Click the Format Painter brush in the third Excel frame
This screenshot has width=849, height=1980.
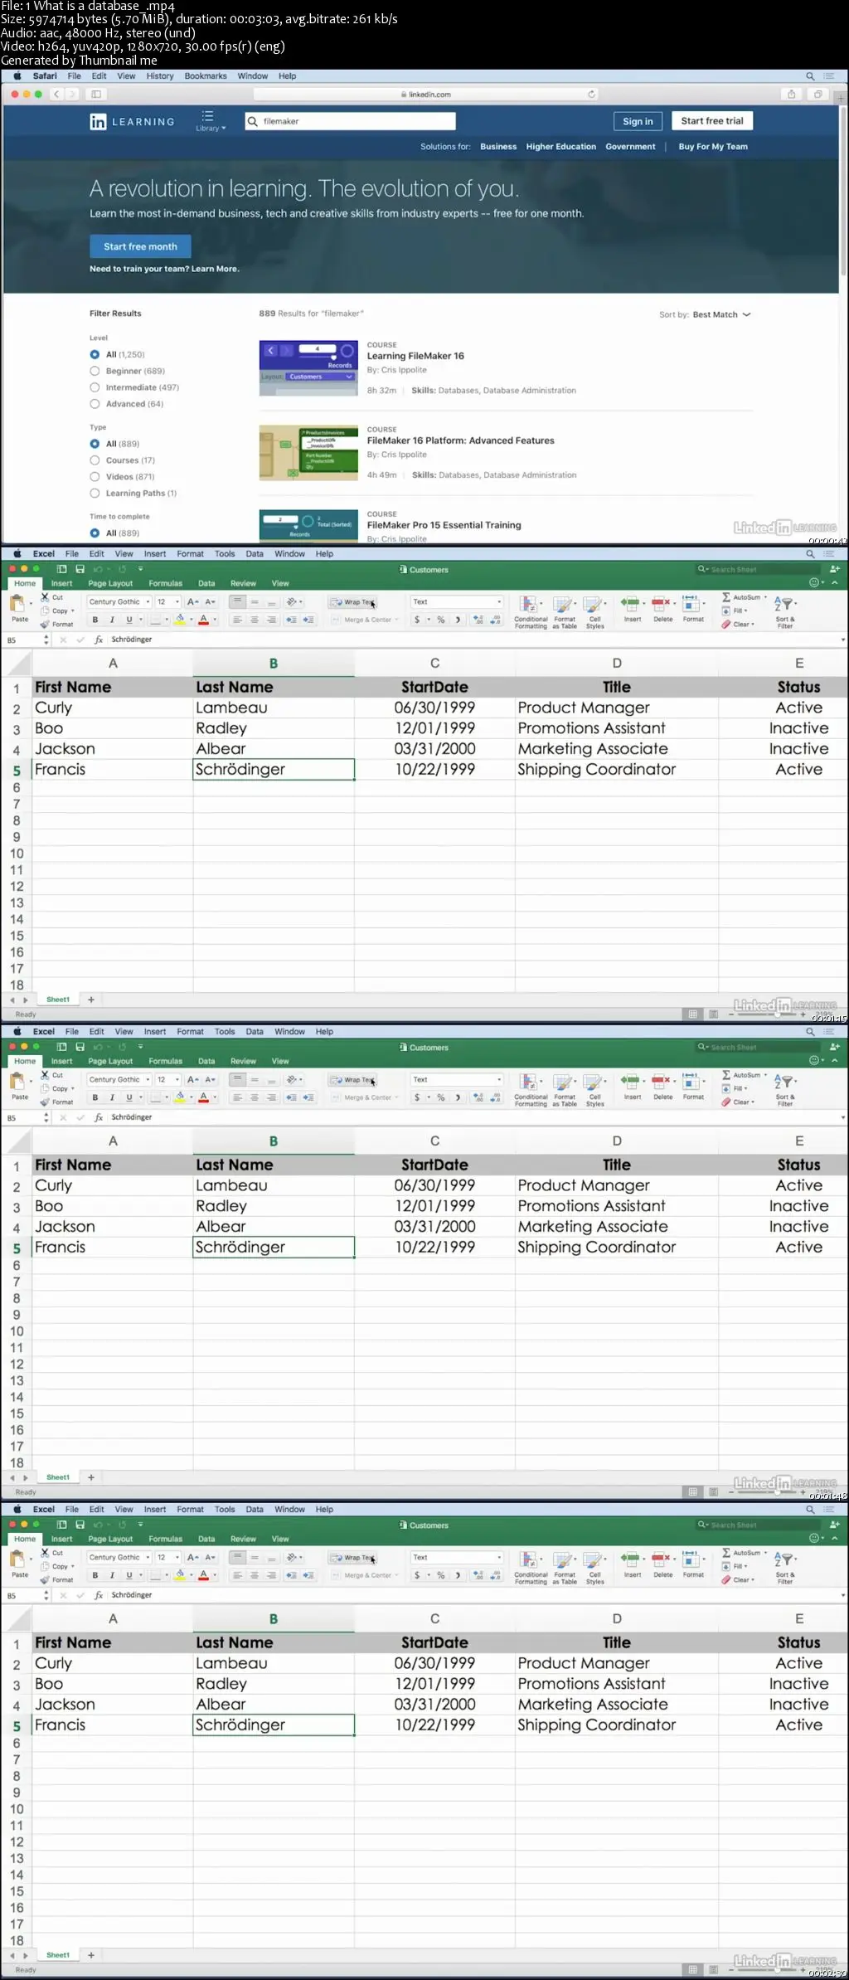[x=45, y=1580]
